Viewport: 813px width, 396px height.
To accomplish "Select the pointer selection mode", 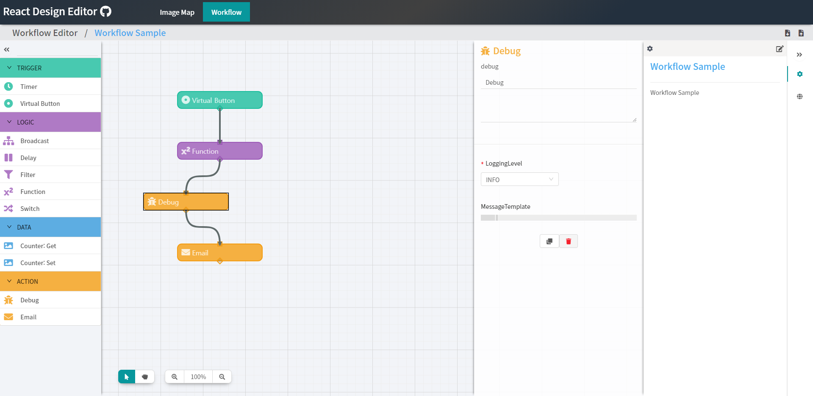I will pyautogui.click(x=127, y=377).
